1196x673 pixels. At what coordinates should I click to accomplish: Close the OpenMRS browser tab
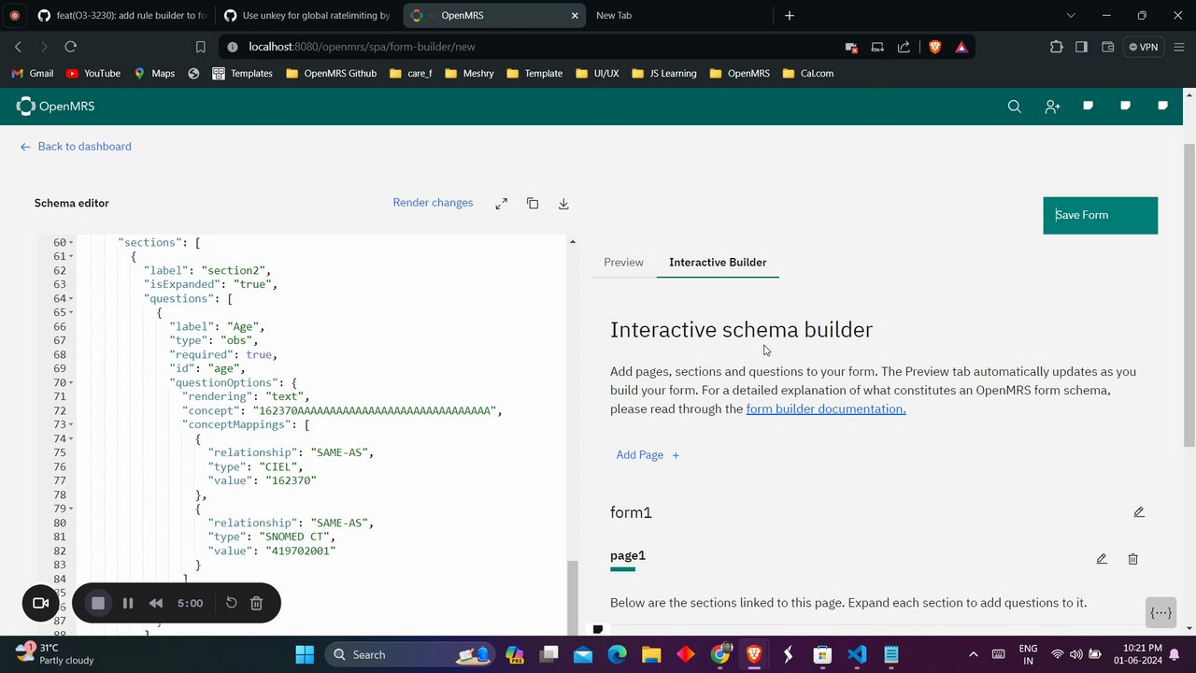coord(576,16)
